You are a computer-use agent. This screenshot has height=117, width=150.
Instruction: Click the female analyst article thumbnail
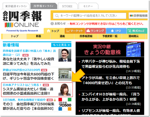65,90
